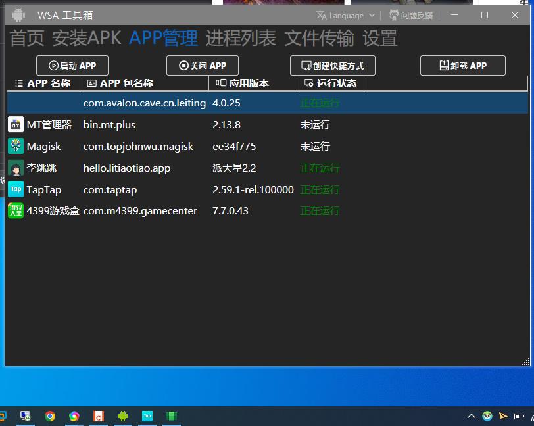
Task: Click the 4399游戏盒 app icon
Action: coord(15,211)
